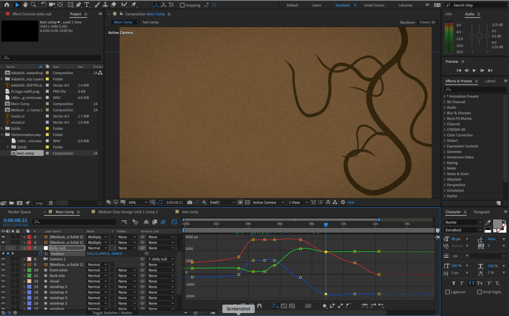Click the eyedropper in Character panel

point(488,222)
